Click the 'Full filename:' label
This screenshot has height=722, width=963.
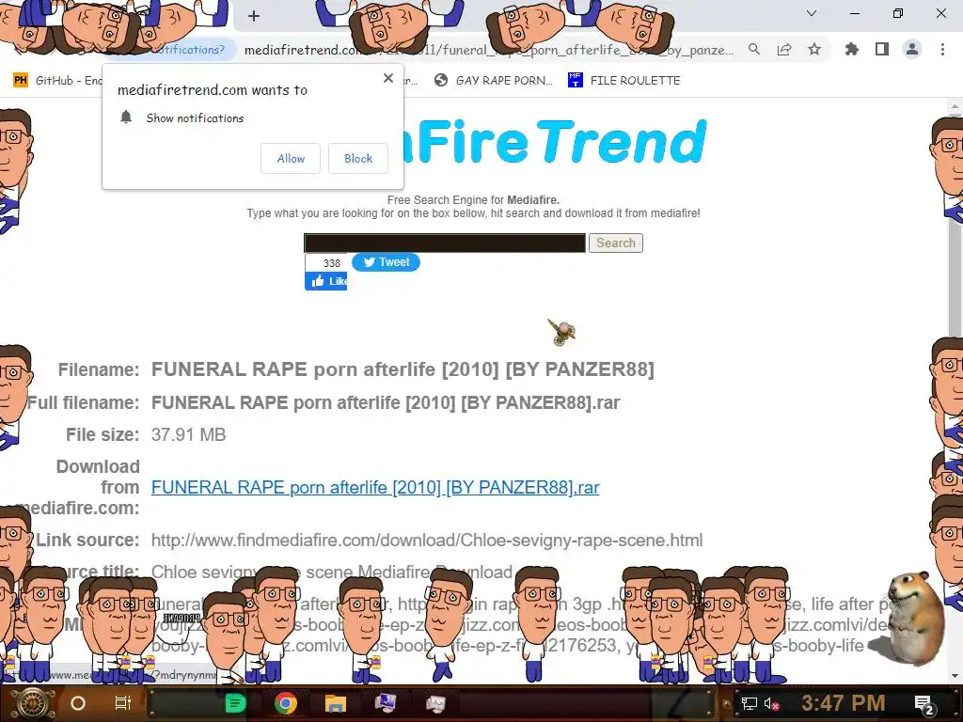coord(84,402)
